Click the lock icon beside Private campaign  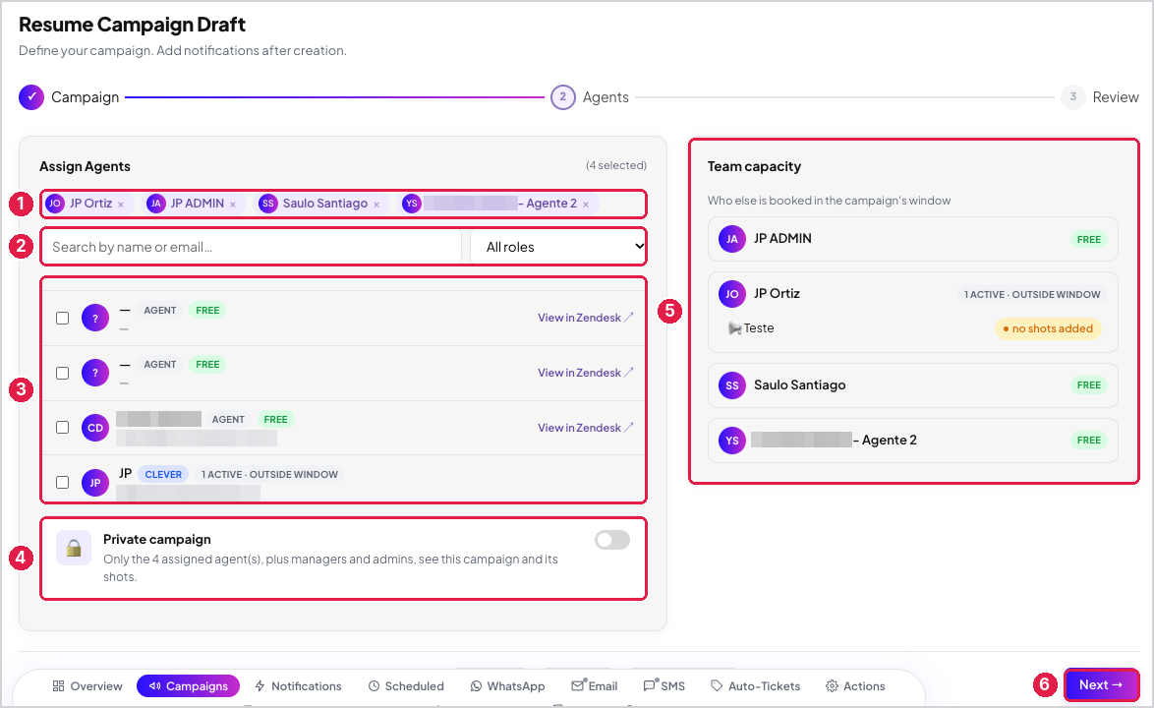point(74,548)
